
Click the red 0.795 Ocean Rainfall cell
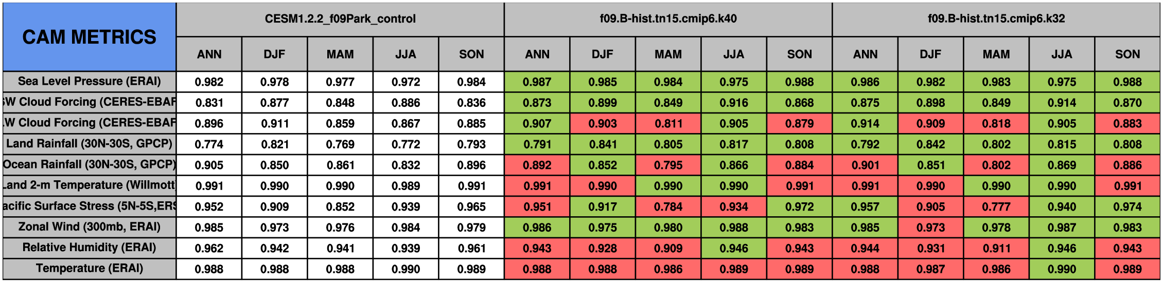pos(668,165)
